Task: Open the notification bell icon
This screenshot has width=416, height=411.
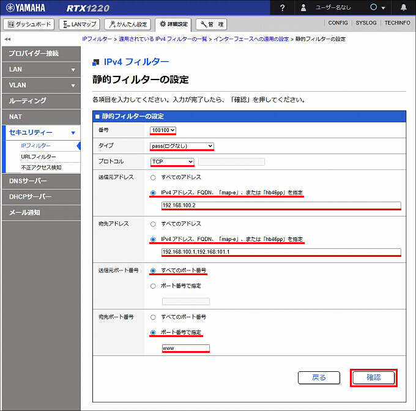Action: point(404,7)
